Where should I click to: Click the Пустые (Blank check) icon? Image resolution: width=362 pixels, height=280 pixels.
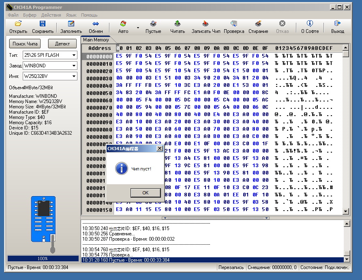point(153,24)
